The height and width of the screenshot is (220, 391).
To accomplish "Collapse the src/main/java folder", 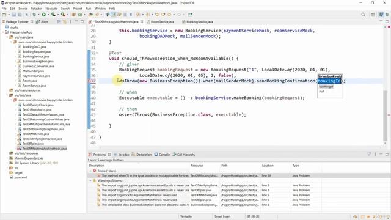I will pyautogui.click(x=7, y=37).
